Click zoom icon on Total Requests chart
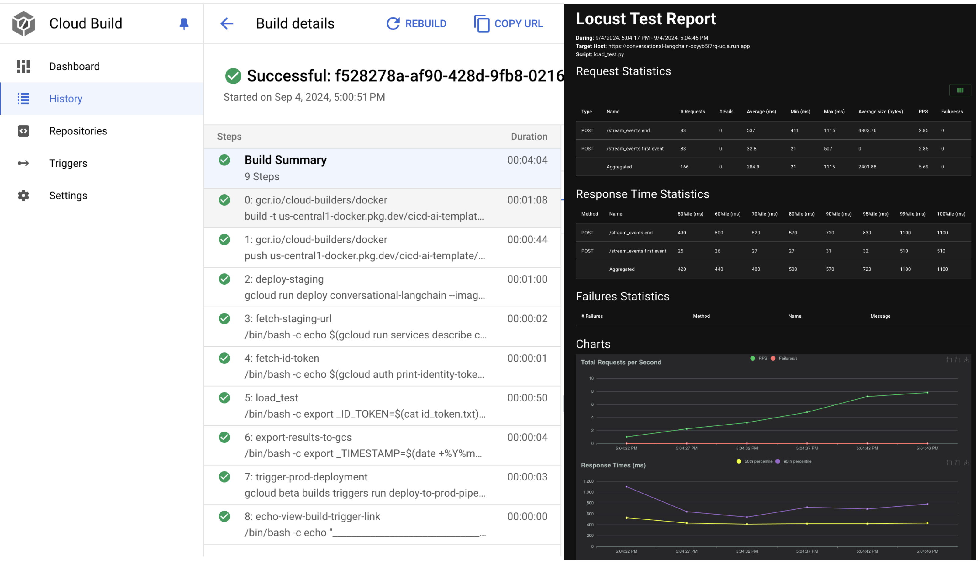This screenshot has height=562, width=978. pyautogui.click(x=949, y=360)
